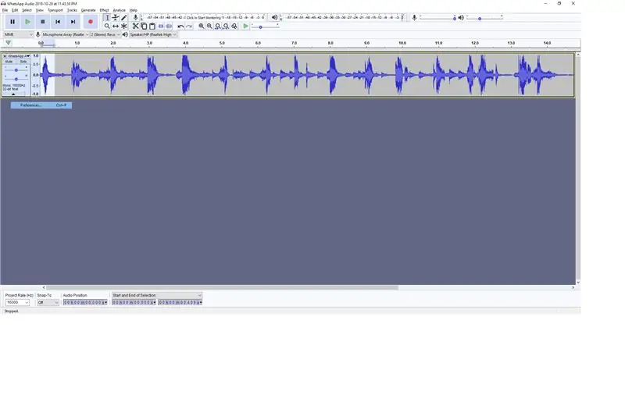The image size is (625, 409).
Task: Fit the selection to window width
Action: pyautogui.click(x=218, y=27)
